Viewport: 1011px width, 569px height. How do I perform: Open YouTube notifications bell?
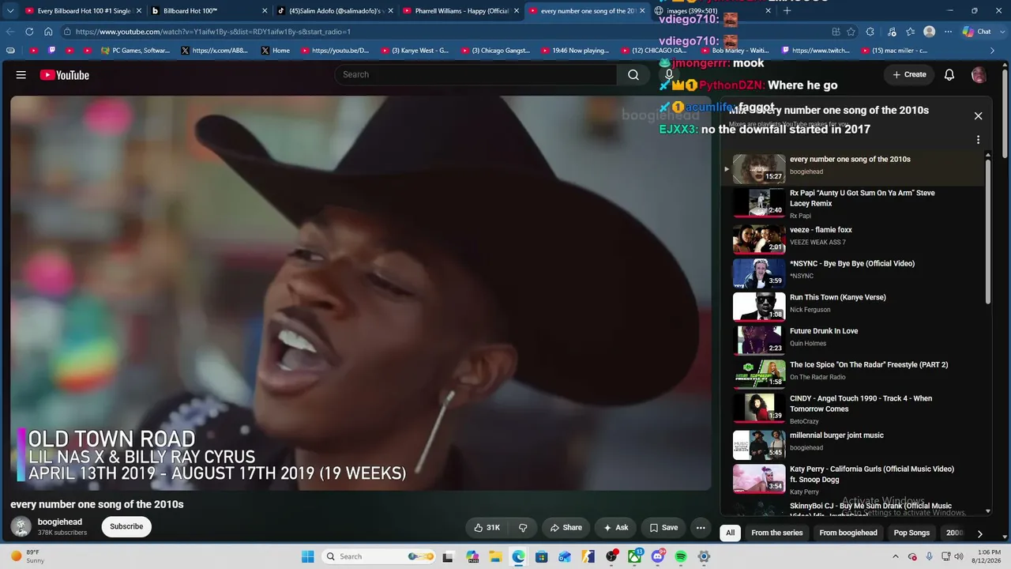pos(949,75)
